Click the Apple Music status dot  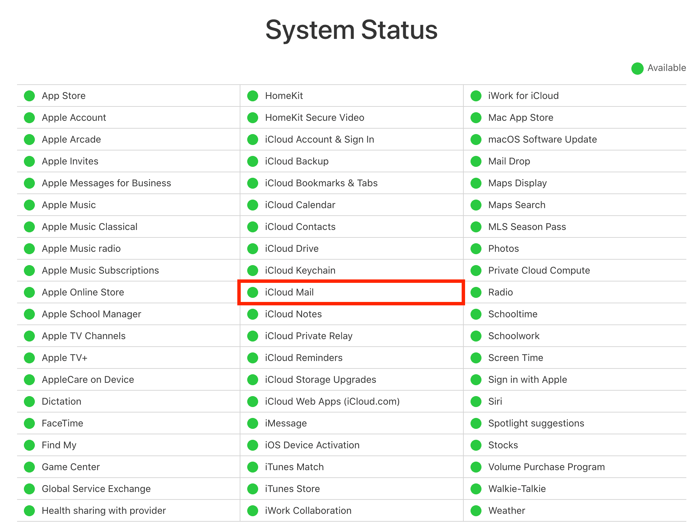click(x=29, y=205)
